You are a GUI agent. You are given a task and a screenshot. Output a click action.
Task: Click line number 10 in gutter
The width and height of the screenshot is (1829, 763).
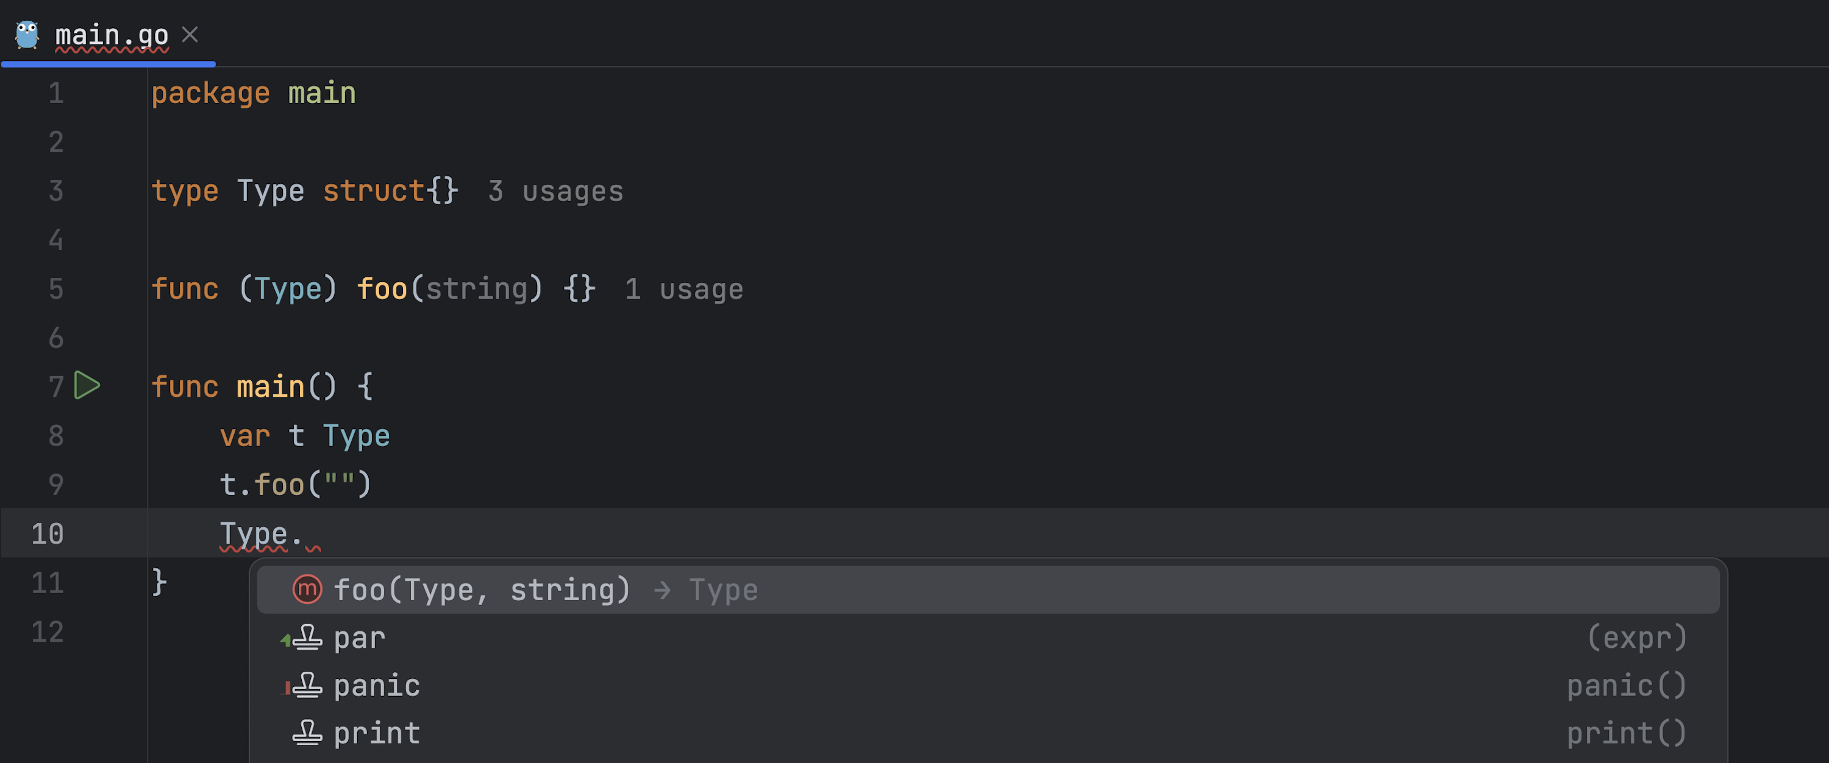pos(47,534)
